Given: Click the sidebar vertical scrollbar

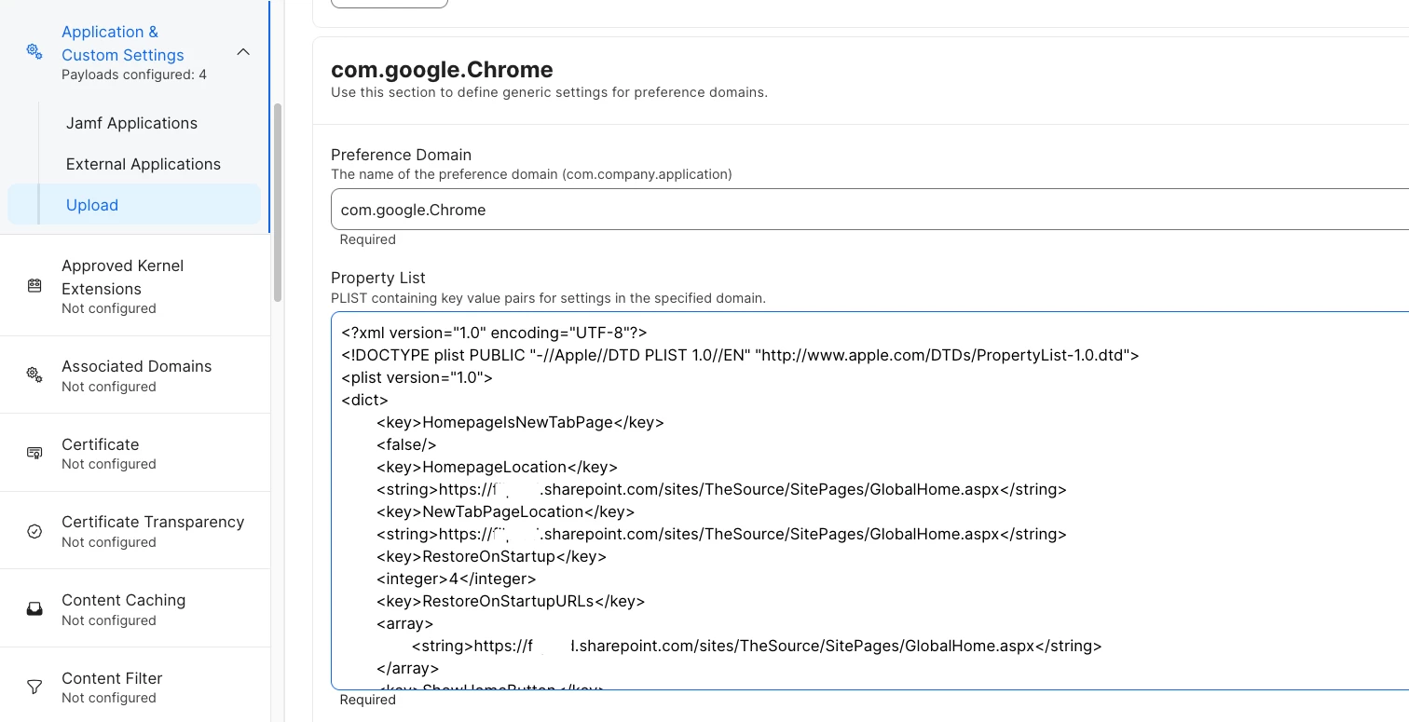Looking at the screenshot, I should tap(278, 202).
